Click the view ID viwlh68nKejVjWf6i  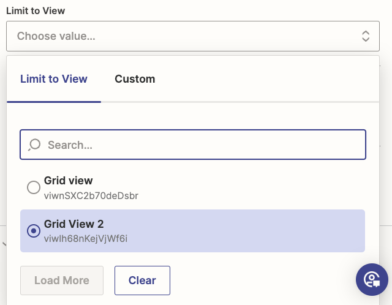86,238
